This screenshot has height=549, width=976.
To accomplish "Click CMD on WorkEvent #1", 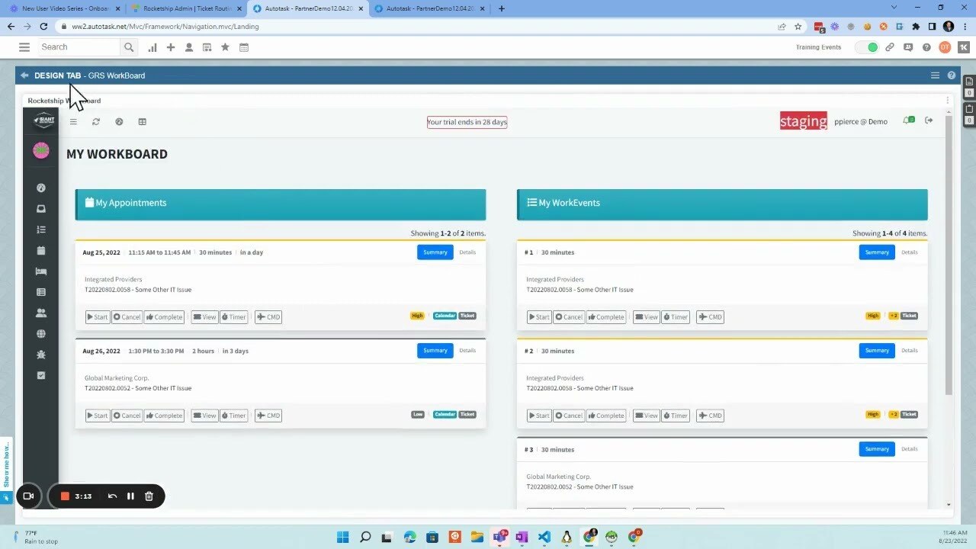I will [x=710, y=317].
